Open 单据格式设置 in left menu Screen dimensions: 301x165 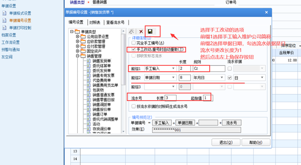(20, 13)
